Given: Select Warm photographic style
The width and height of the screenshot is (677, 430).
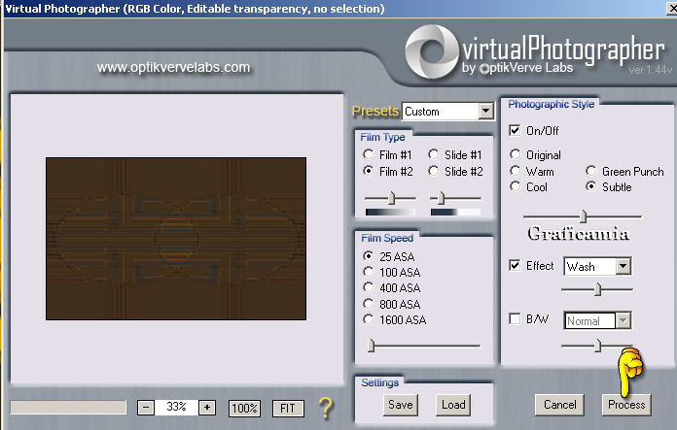Looking at the screenshot, I should coord(516,171).
